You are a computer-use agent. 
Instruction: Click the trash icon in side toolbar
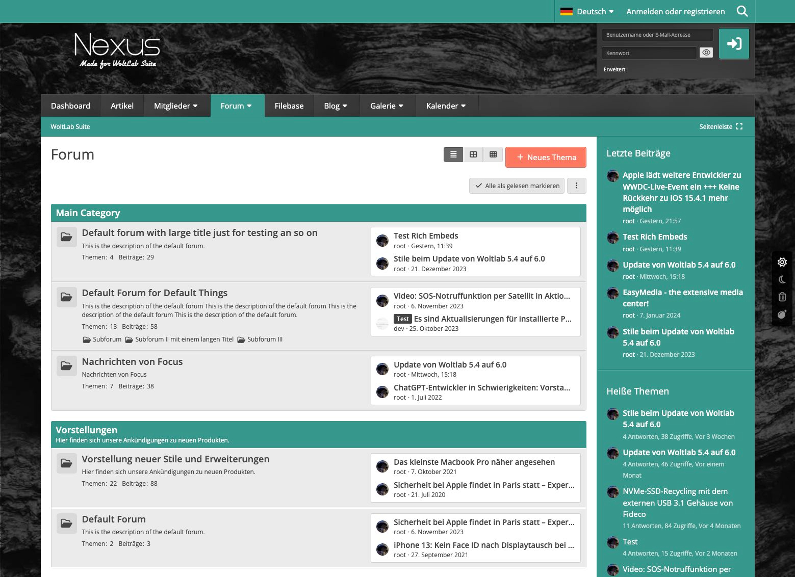point(782,297)
